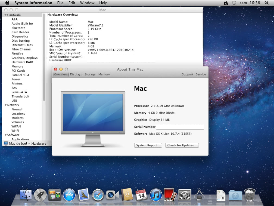
Task: Open Address Book in the dock
Action: 127,195
